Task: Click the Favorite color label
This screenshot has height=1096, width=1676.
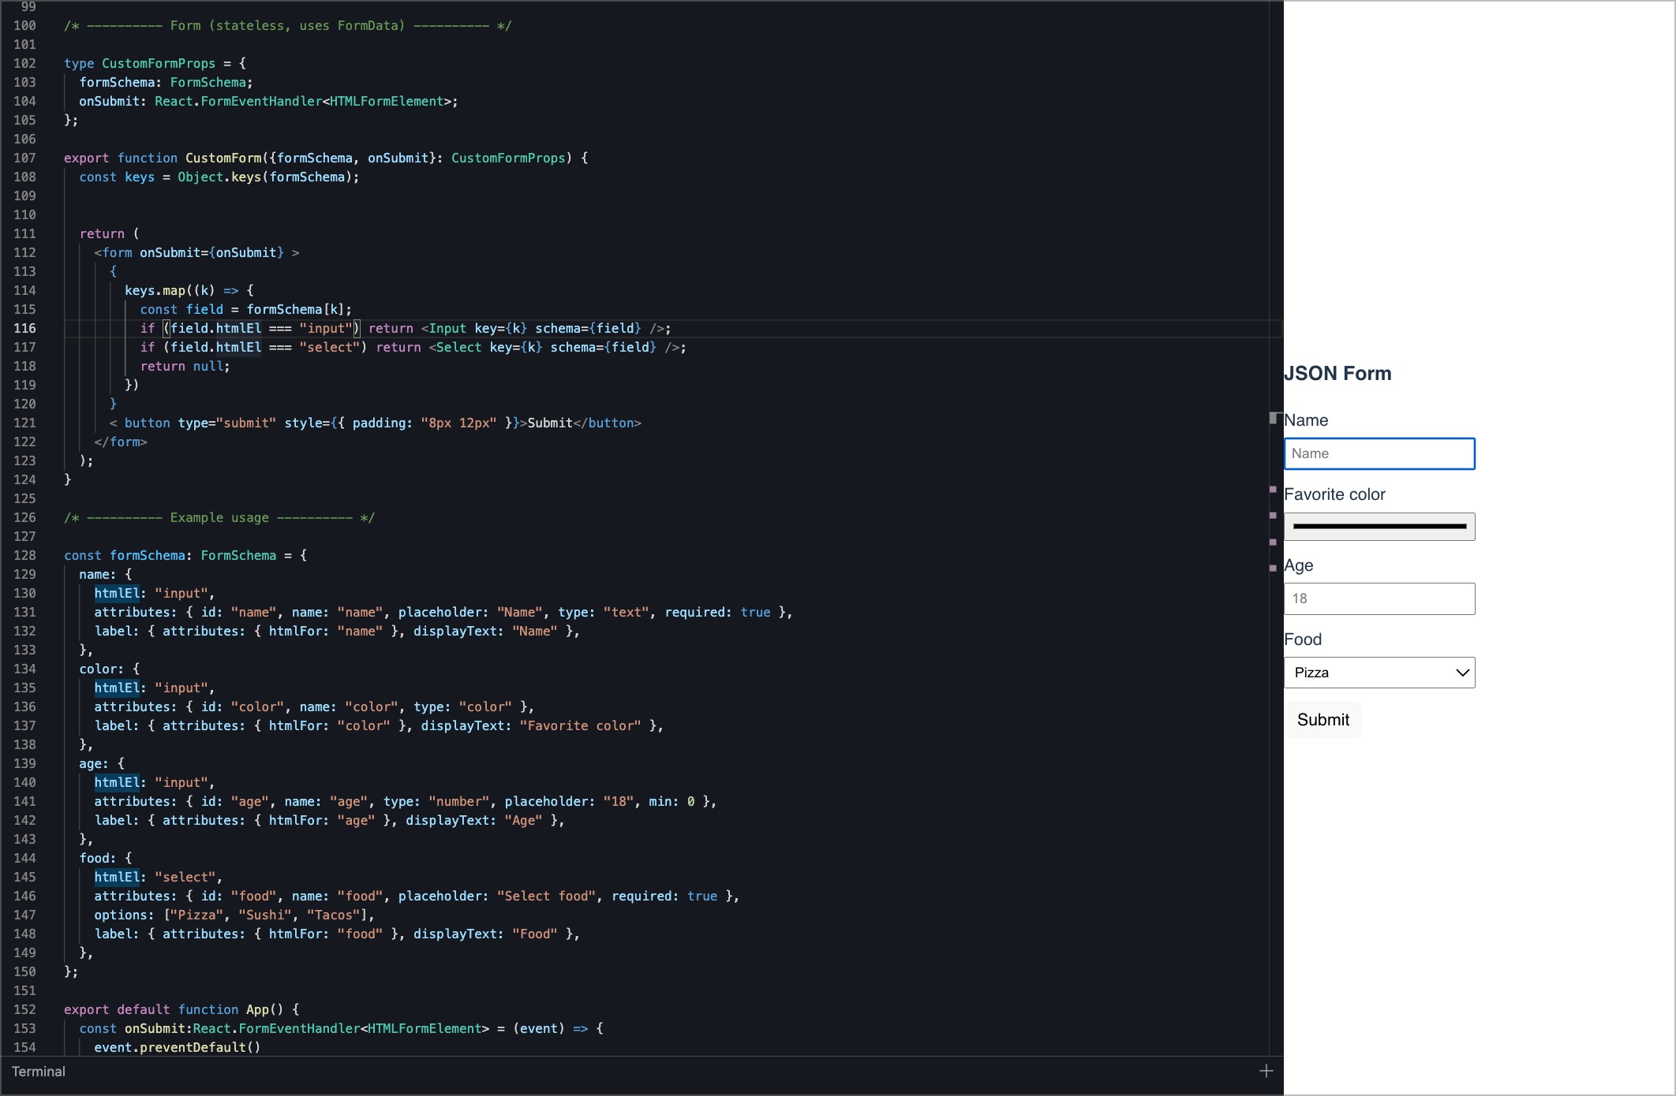Action: (x=1334, y=494)
